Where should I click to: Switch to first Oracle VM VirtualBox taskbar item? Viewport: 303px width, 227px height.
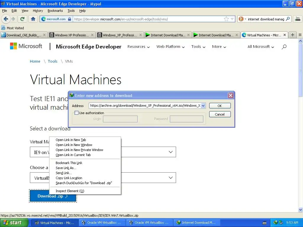point(102,223)
